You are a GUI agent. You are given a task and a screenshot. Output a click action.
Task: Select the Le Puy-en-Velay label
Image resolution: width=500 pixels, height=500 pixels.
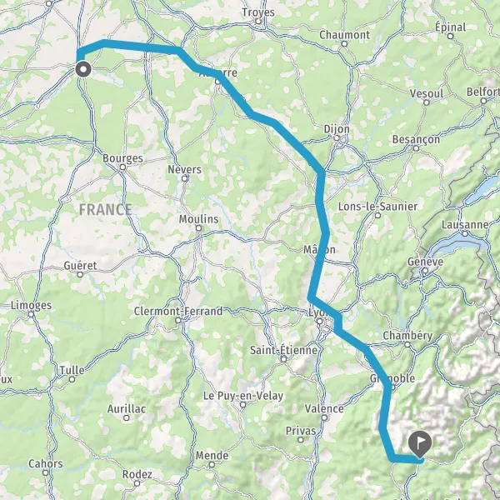(243, 396)
